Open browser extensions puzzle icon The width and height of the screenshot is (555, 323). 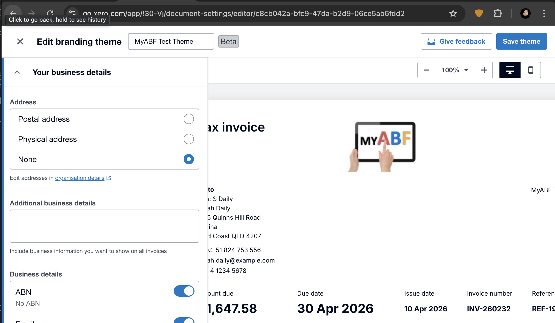(498, 13)
